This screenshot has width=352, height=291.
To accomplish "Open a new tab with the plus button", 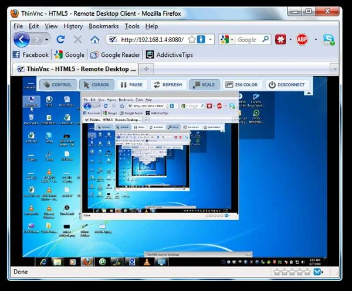I will pos(146,69).
